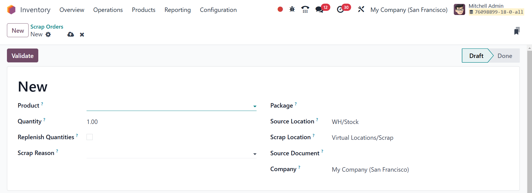Screen dimensions: 532x193
Task: Click the Odoo Inventory app logo
Action: [11, 10]
